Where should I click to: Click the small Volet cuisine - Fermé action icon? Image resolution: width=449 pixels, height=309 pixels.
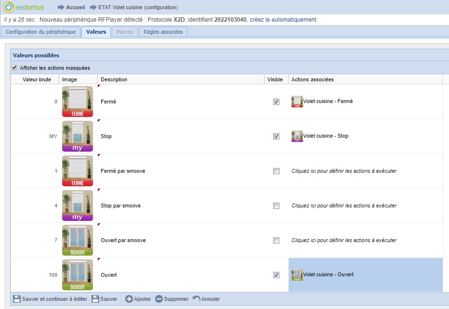(x=297, y=102)
